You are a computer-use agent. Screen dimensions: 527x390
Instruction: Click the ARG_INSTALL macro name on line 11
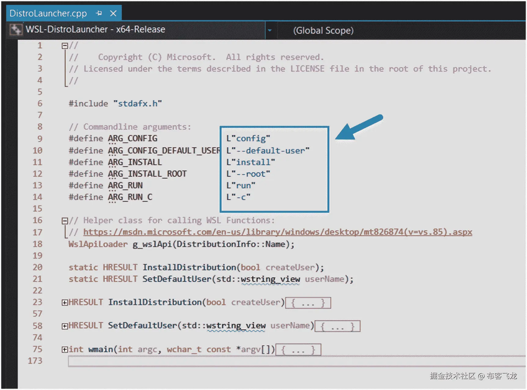tap(135, 162)
